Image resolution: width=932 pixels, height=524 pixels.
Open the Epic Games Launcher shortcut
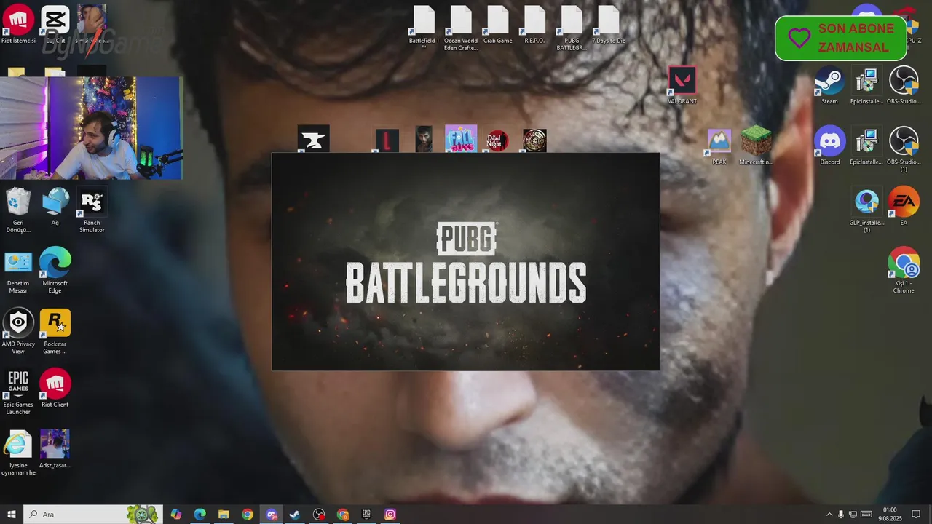tap(18, 392)
